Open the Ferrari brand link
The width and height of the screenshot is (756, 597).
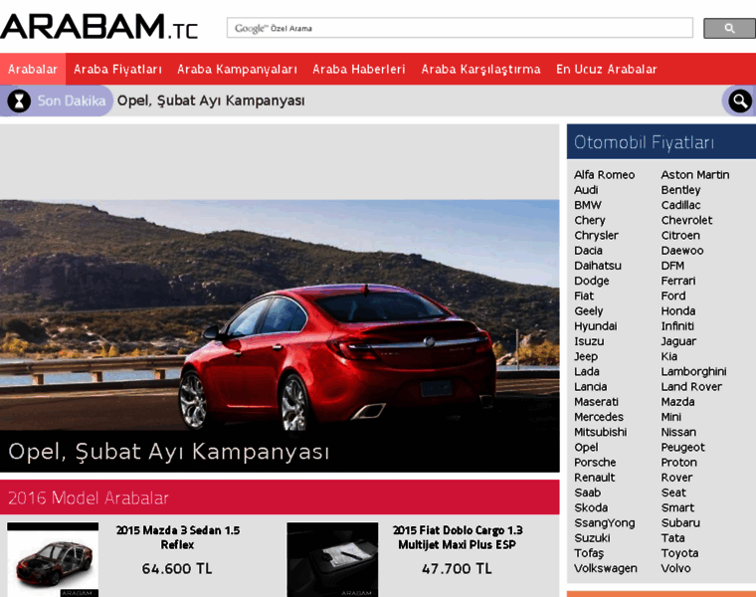pyautogui.click(x=677, y=281)
